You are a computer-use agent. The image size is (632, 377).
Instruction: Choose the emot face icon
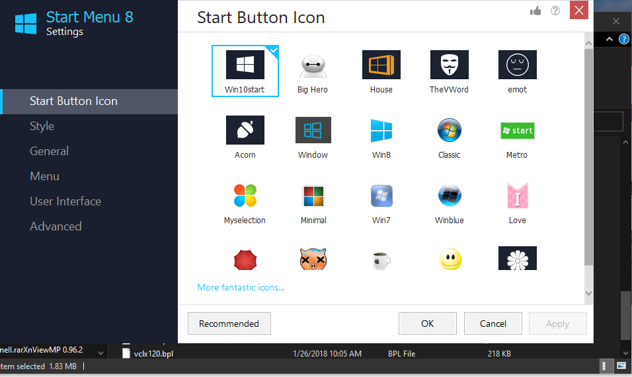coord(517,65)
